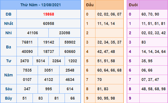Select Đuôi values '07, 37, 47'

(150, 80)
